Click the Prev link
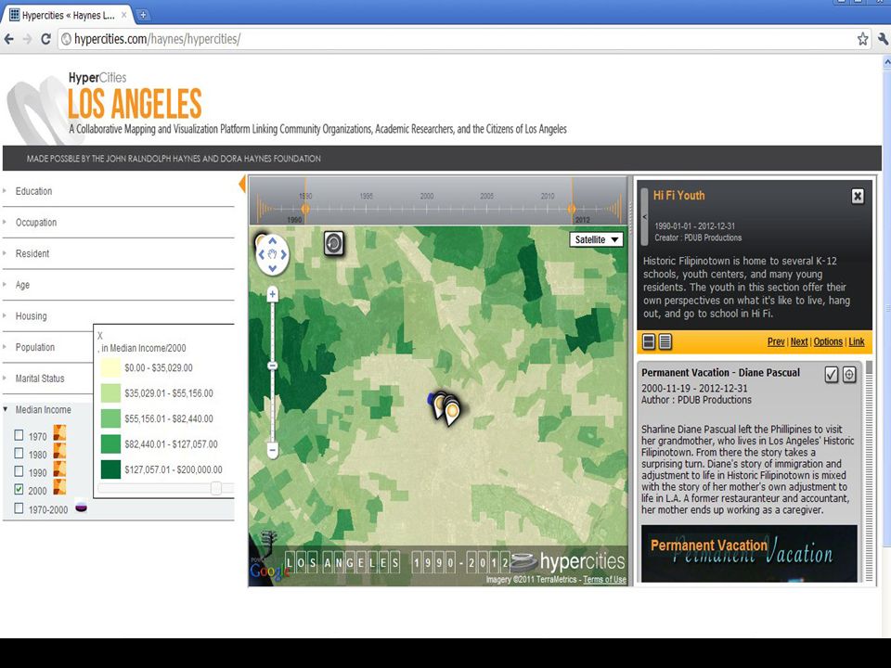The height and width of the screenshot is (668, 891). [776, 342]
